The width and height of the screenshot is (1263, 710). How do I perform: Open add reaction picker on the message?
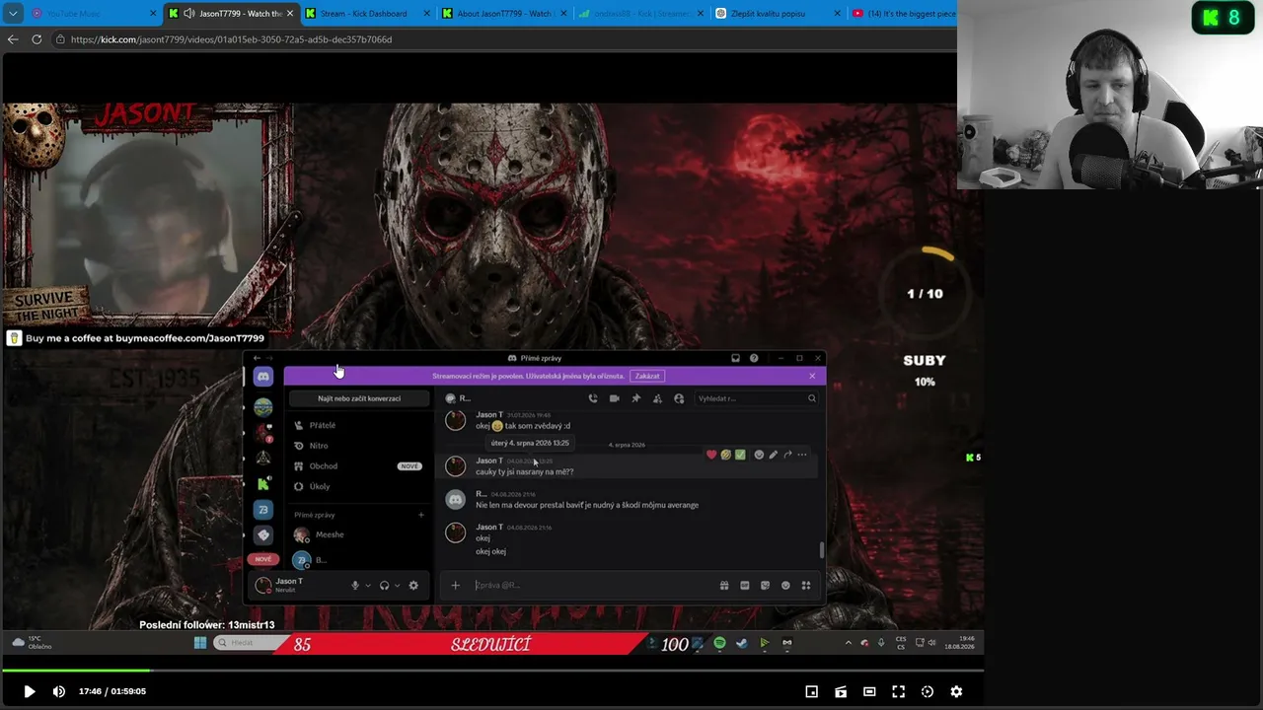click(759, 455)
